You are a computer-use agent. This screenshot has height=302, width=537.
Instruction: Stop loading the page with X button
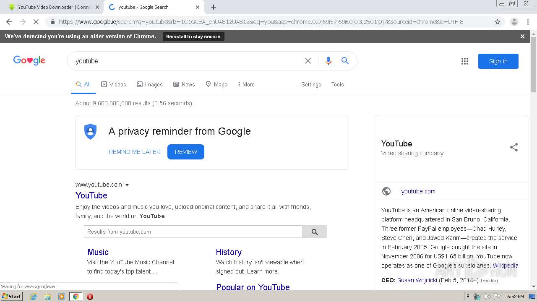[x=36, y=22]
